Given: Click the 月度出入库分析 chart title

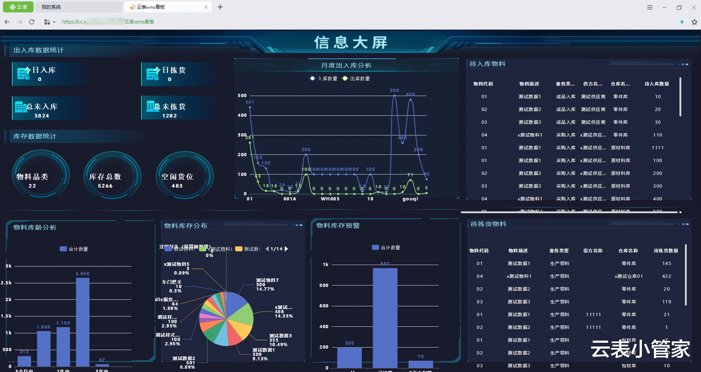Looking at the screenshot, I should point(346,65).
